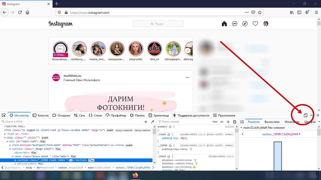Open Instagram Explore compass icon
The width and height of the screenshot is (321, 180).
click(x=245, y=24)
